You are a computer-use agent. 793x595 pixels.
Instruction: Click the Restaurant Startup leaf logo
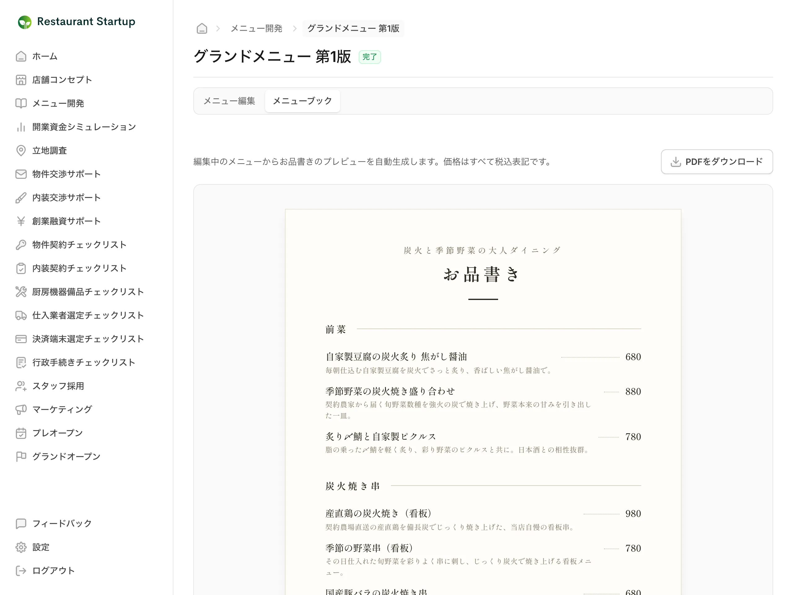click(x=25, y=22)
